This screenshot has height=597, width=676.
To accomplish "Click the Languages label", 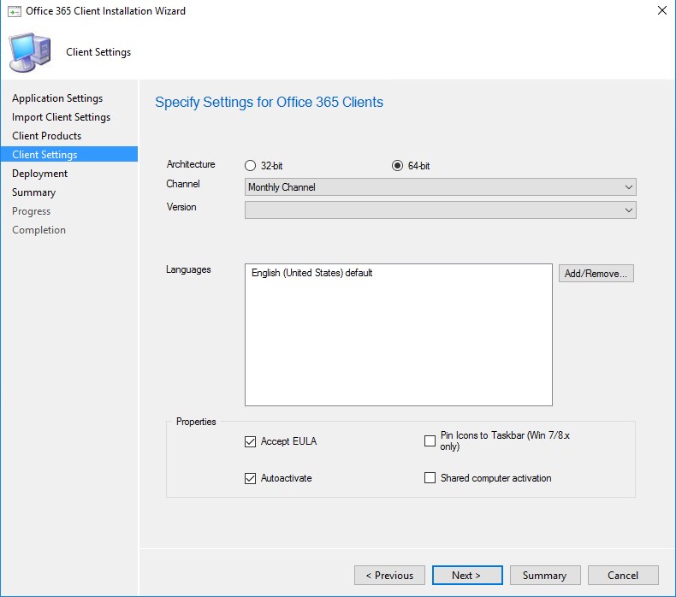I will click(x=188, y=269).
